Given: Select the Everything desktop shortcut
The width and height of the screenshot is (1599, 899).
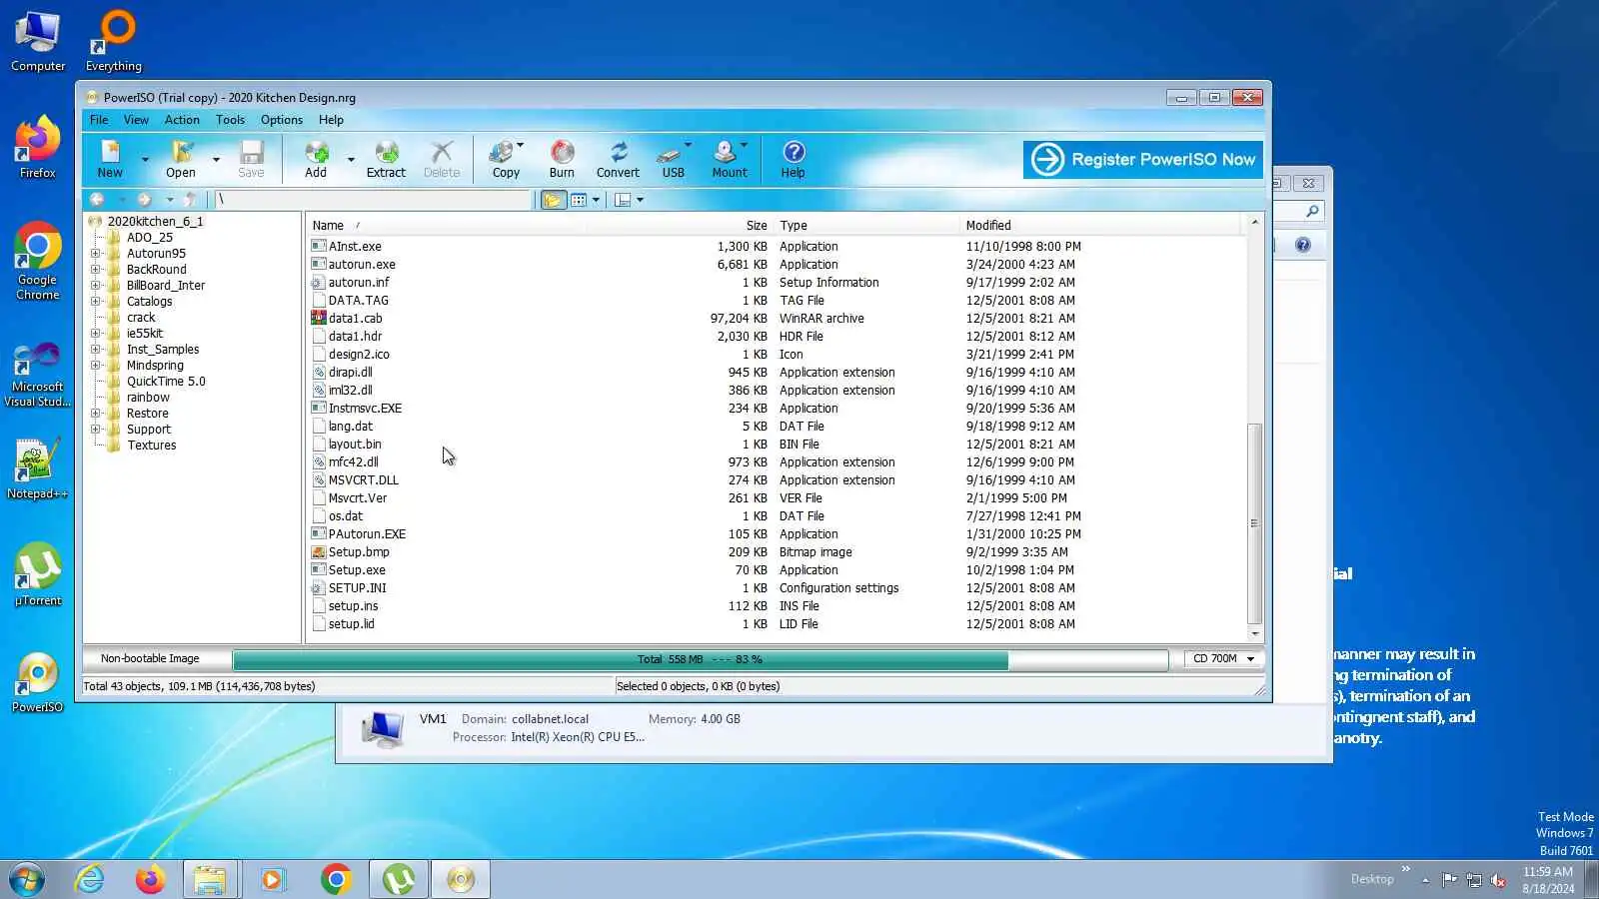Looking at the screenshot, I should coord(114,41).
